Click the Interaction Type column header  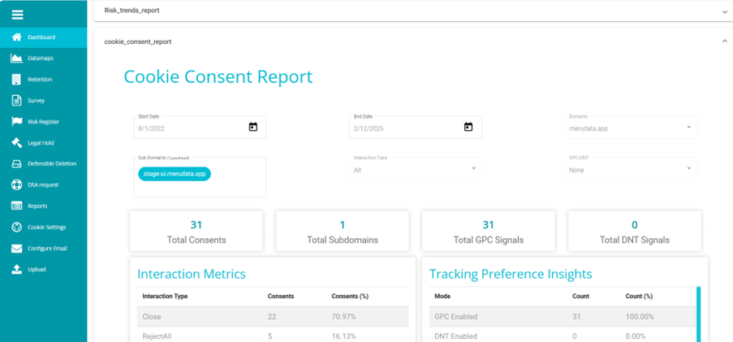coord(165,297)
